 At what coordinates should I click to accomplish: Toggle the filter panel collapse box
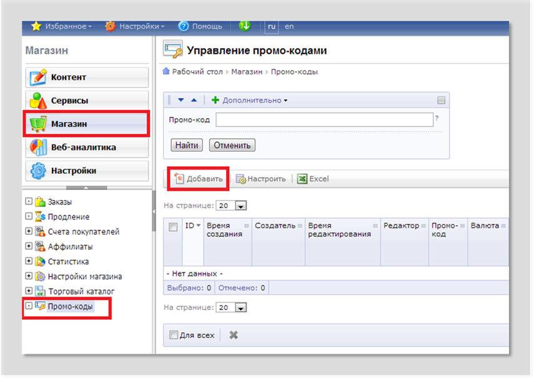441,100
